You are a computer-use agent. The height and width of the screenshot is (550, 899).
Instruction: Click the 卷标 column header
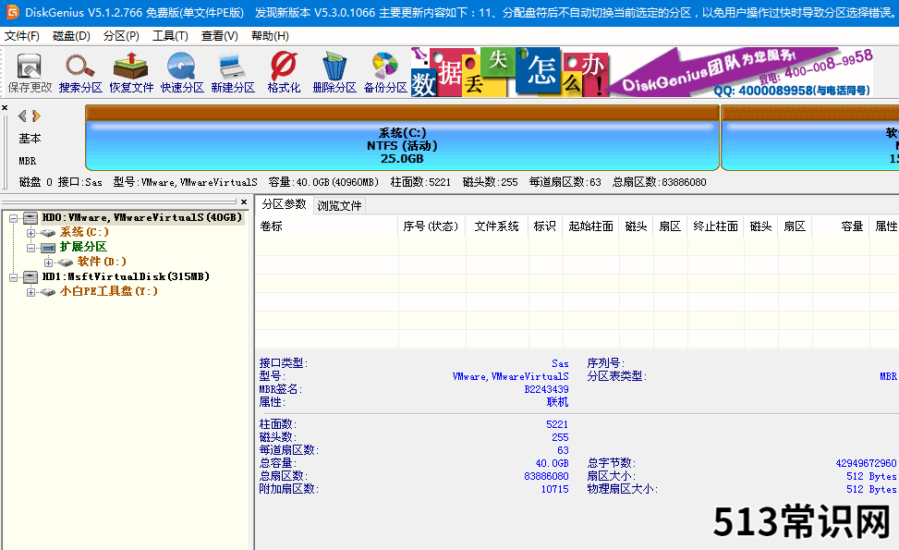[327, 226]
